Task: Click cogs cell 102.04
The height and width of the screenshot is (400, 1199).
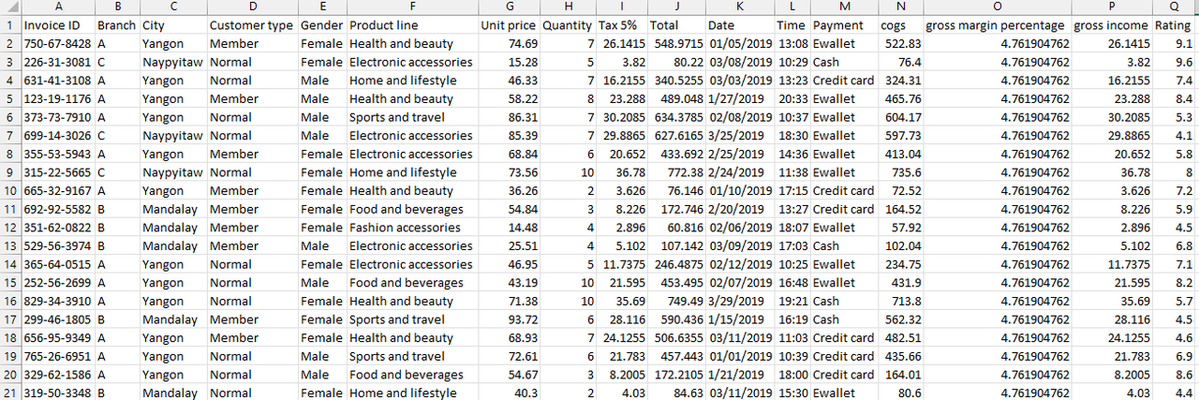Action: [x=900, y=246]
